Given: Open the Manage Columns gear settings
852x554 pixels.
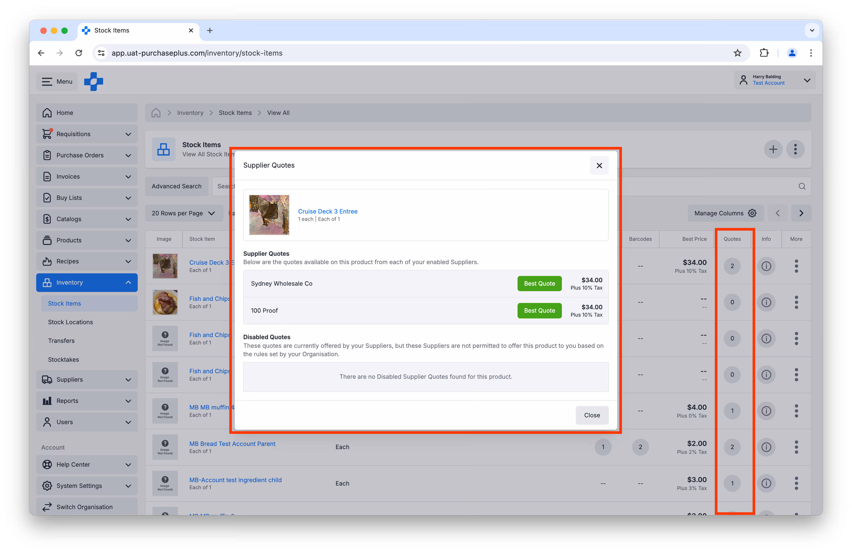Looking at the screenshot, I should (752, 213).
